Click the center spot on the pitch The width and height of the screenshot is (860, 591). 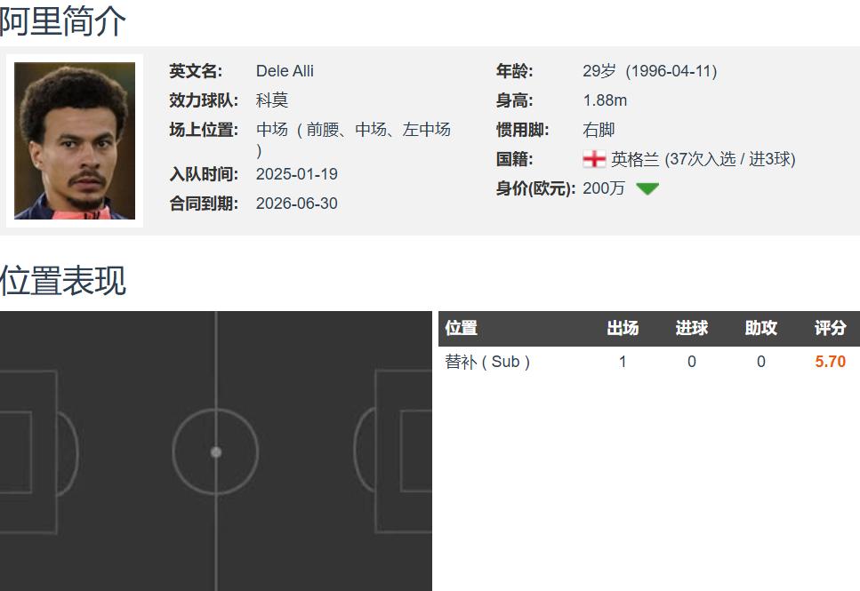pyautogui.click(x=216, y=452)
